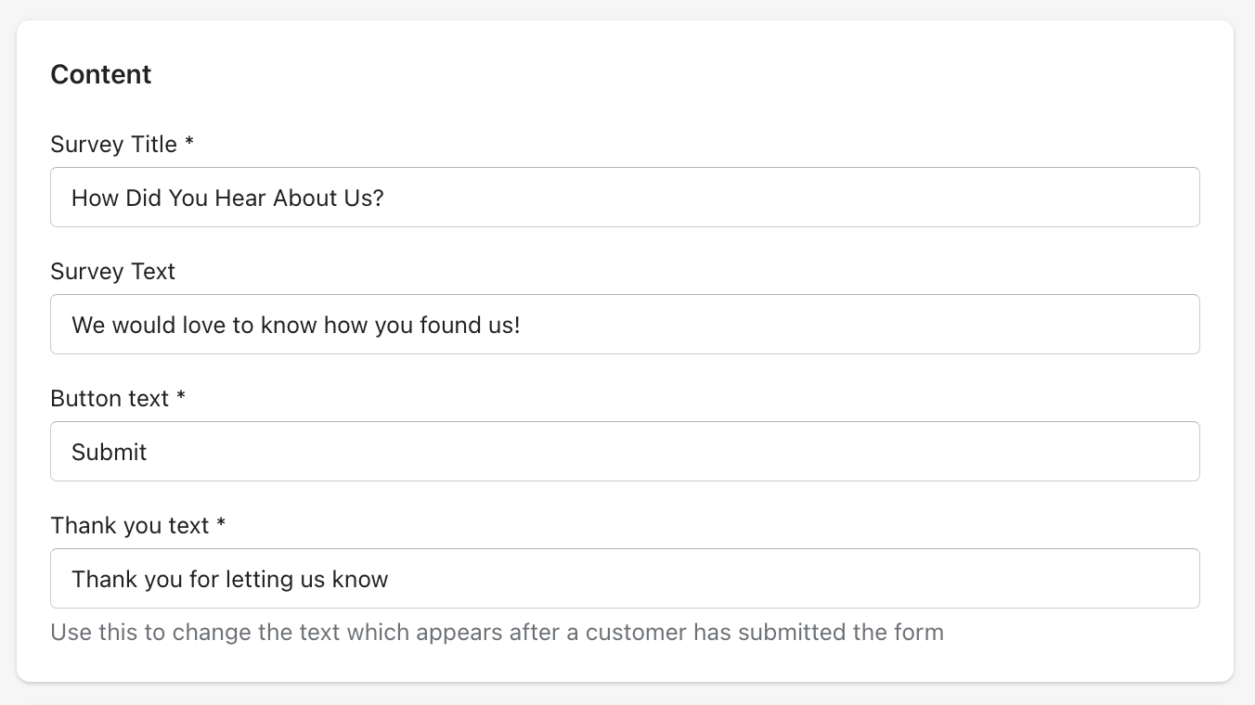Click the help text below Thank you field
1255x705 pixels.
(497, 633)
